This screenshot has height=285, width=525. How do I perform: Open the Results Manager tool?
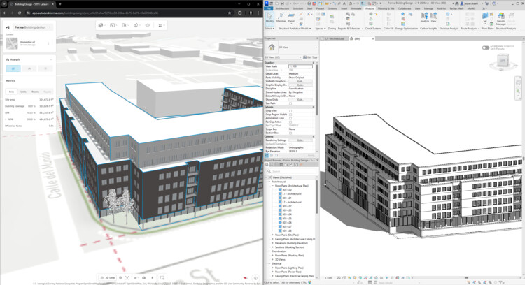pyautogui.click(x=501, y=19)
